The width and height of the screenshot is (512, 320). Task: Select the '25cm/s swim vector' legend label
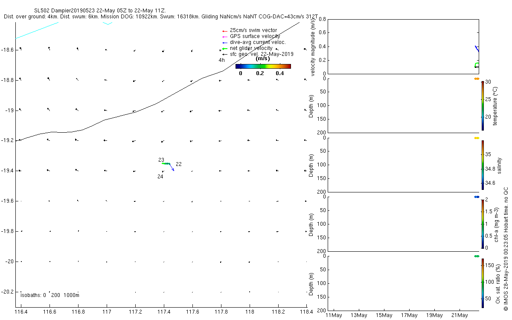253,30
